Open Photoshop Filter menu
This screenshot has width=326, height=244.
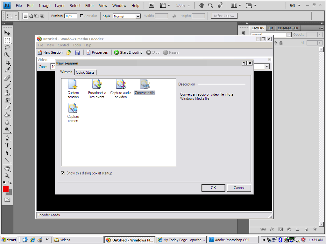(89, 6)
